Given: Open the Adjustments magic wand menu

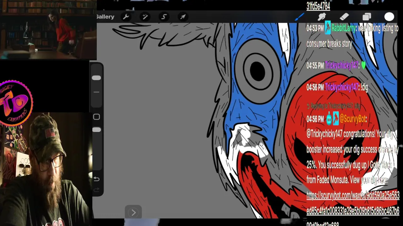Looking at the screenshot, I should 145,17.
